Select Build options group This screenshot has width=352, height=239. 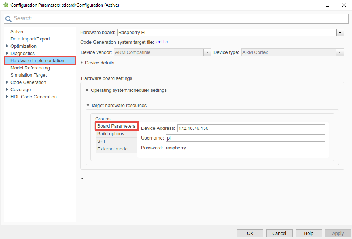111,134
